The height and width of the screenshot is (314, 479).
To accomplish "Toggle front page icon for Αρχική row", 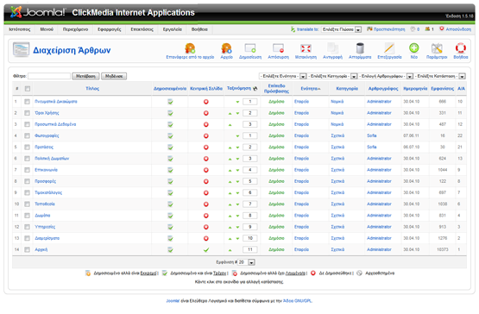I will (206, 250).
